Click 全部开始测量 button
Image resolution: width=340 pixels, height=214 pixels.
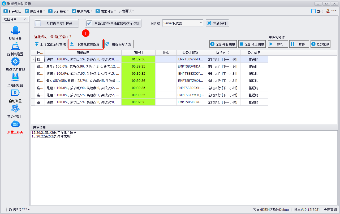tap(223, 44)
